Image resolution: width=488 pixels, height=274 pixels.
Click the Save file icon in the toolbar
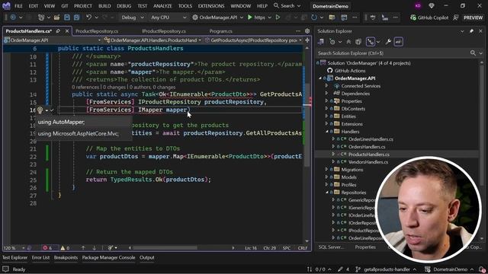coord(67,18)
